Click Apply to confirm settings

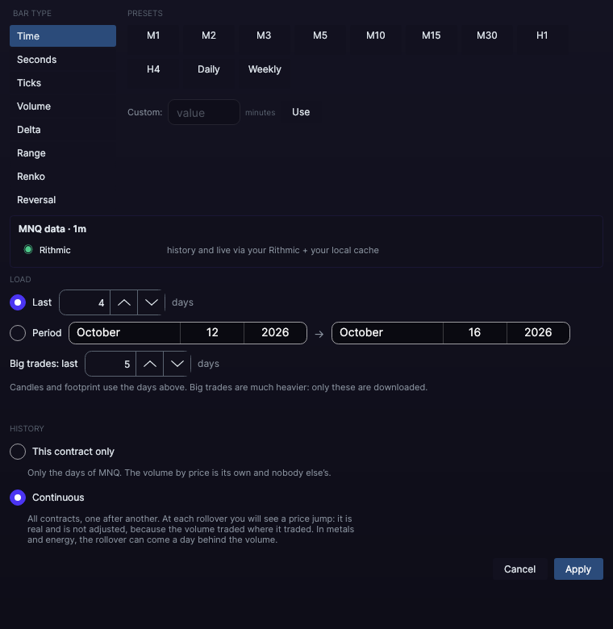pos(578,569)
